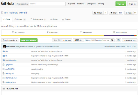Click the forks count 81
Viewport: 138px width, 95px height.
(135, 13)
